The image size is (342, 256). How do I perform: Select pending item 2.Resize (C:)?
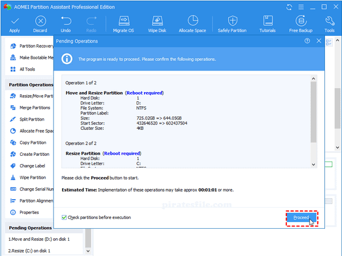click(x=29, y=251)
